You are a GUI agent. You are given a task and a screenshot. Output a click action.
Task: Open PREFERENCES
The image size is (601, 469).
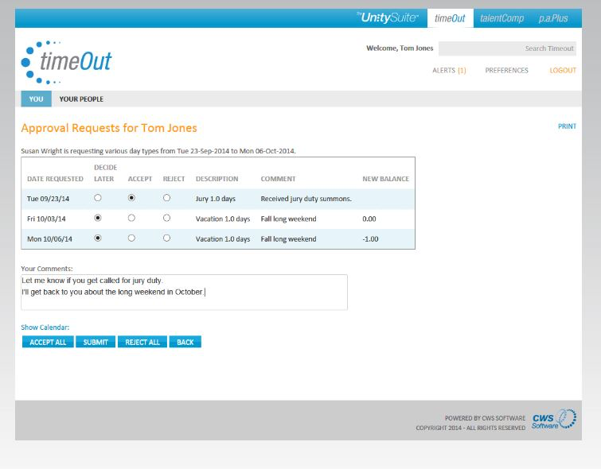coord(507,71)
